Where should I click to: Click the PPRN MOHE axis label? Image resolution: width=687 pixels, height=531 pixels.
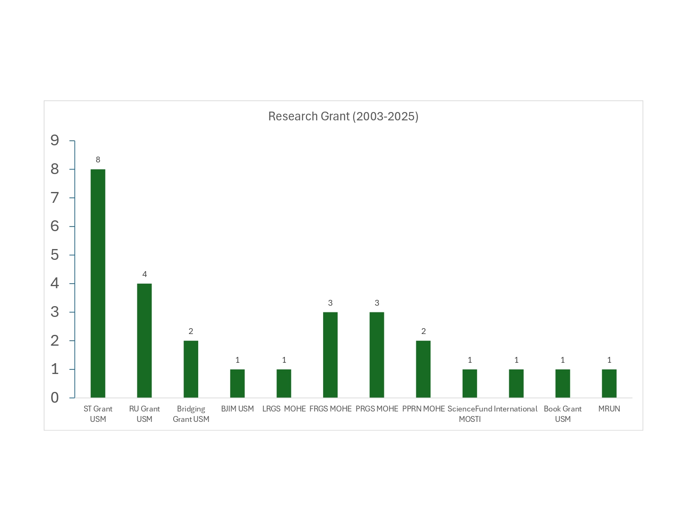point(423,409)
